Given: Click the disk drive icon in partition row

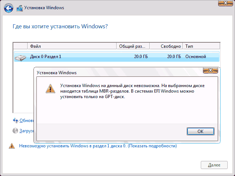Looking at the screenshot, I should click(x=21, y=57).
